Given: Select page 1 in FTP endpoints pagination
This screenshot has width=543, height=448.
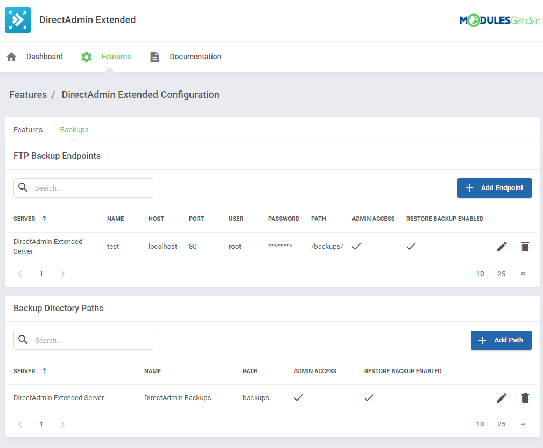Looking at the screenshot, I should point(41,274).
